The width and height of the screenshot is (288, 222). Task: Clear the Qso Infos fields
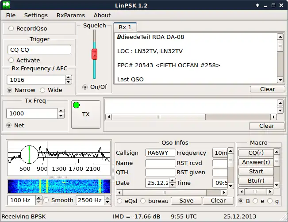(218, 200)
